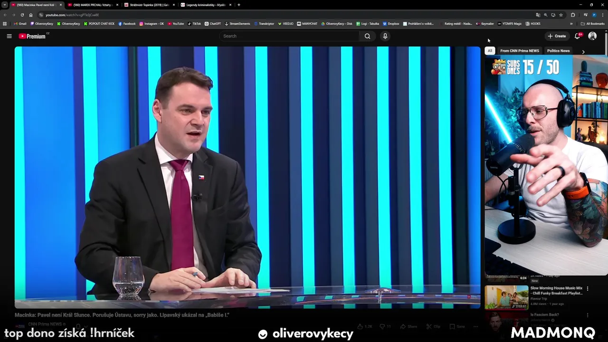The height and width of the screenshot is (342, 608).
Task: Open the YouTube account avatar menu
Action: 592,36
